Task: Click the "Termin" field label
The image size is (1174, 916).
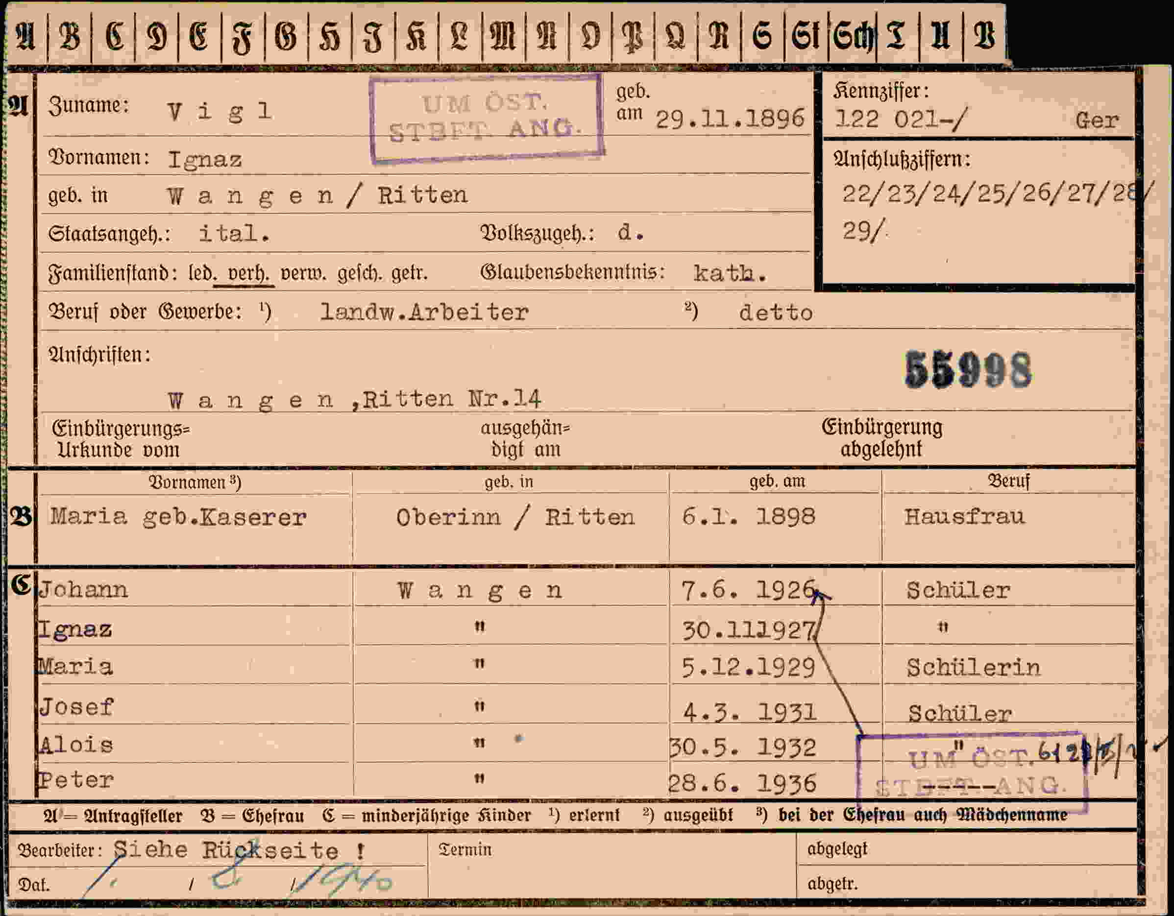Action: click(x=465, y=849)
